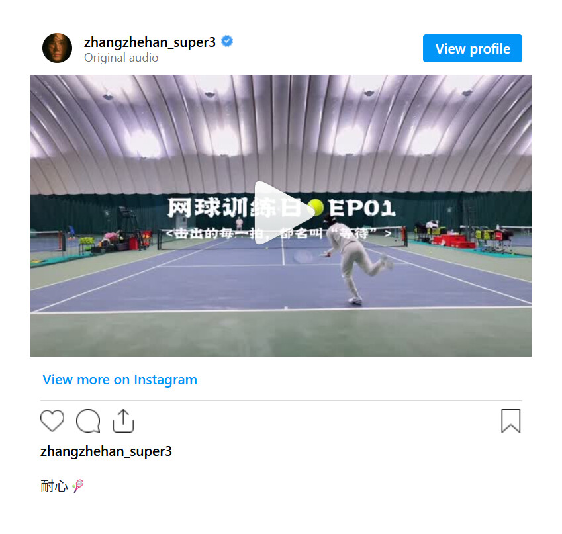Click the tennis racket emoji in caption
Viewport: 562px width, 534px height.
(77, 486)
